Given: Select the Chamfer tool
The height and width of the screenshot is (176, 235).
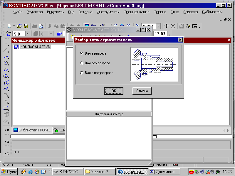Looking at the screenshot, I should pyautogui.click(x=6, y=95).
